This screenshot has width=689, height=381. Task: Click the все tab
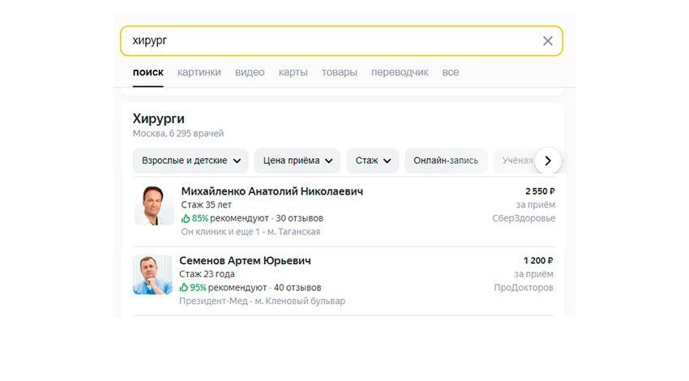pyautogui.click(x=451, y=72)
